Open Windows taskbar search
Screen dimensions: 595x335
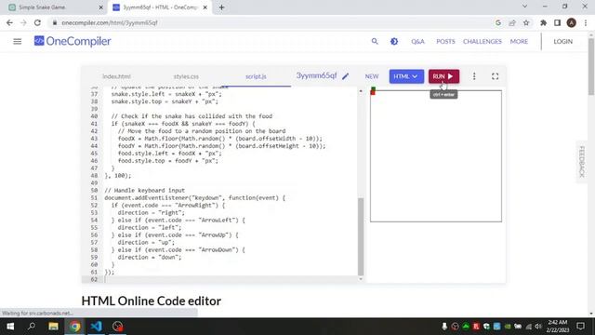pyautogui.click(x=32, y=327)
